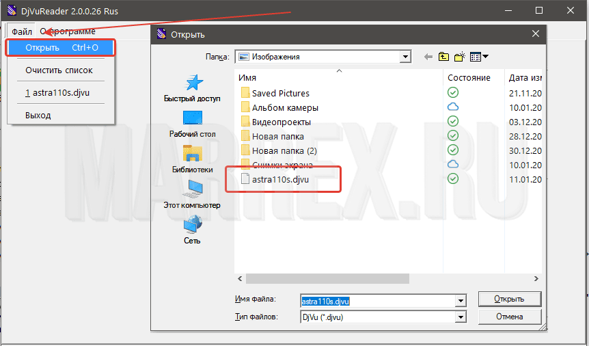Click the Saved Pictures folder icon
The image size is (589, 346).
click(245, 93)
